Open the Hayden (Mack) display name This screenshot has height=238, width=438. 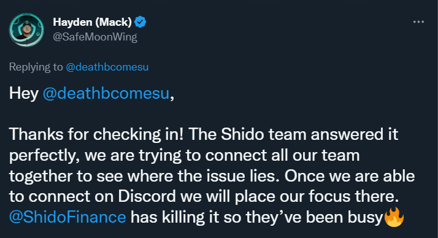tap(92, 22)
